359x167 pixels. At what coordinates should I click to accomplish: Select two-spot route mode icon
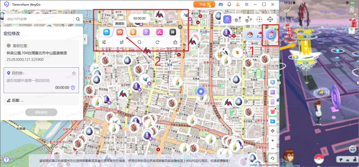pos(238,19)
